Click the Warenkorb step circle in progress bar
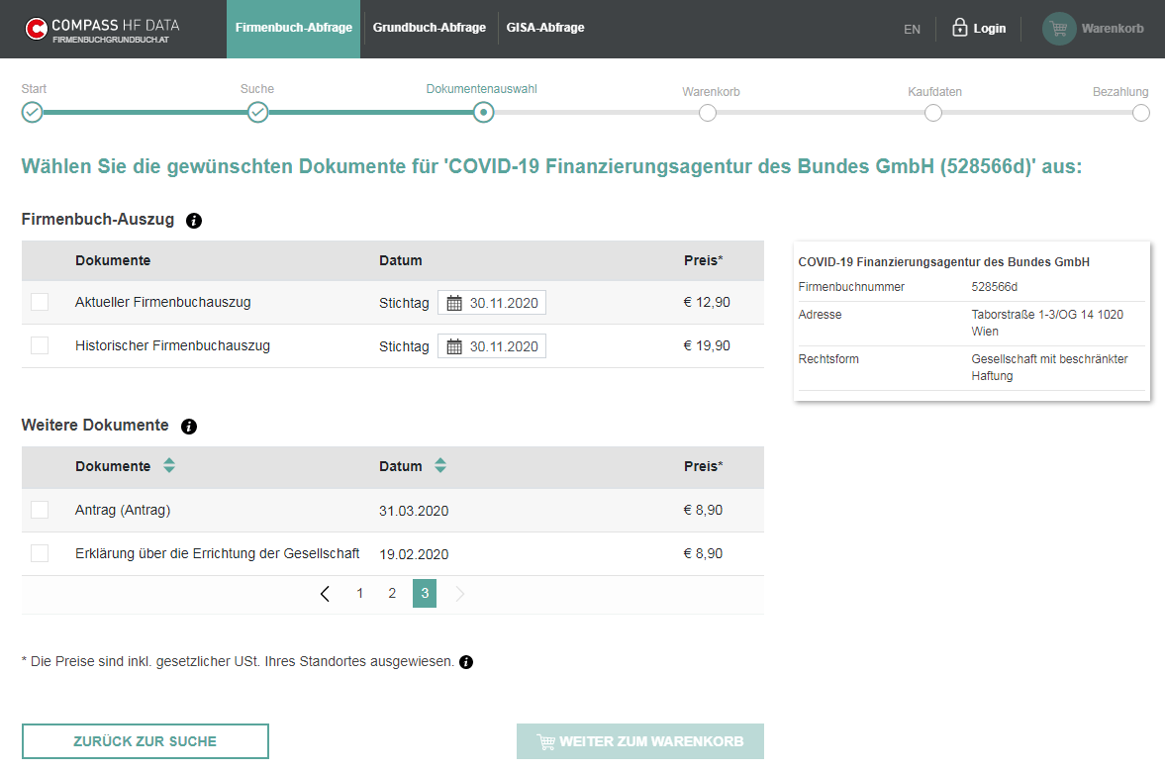The image size is (1165, 772). click(x=708, y=113)
